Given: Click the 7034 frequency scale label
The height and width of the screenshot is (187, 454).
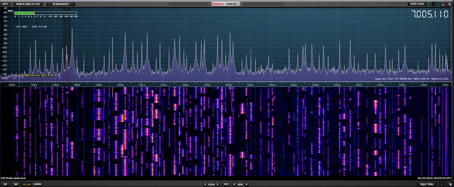Looking at the screenshot, I should 380,85.
